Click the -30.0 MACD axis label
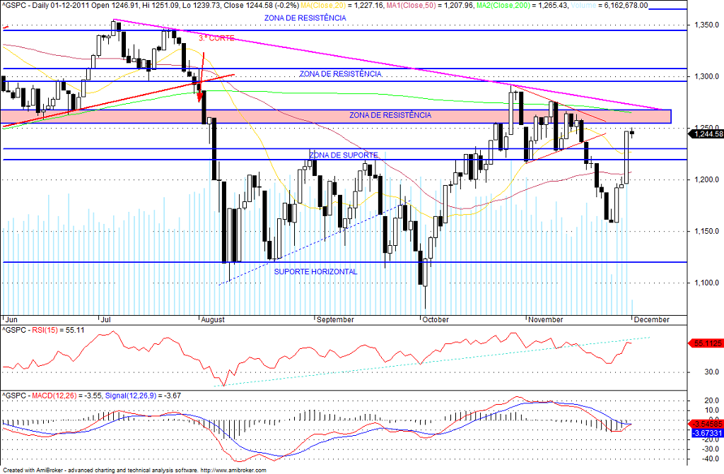The width and height of the screenshot is (724, 474). coord(711,449)
